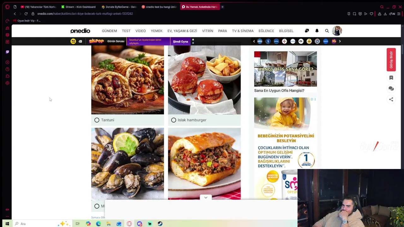Click the stuffed mussels food photo
The image size is (404, 227).
coord(128,164)
